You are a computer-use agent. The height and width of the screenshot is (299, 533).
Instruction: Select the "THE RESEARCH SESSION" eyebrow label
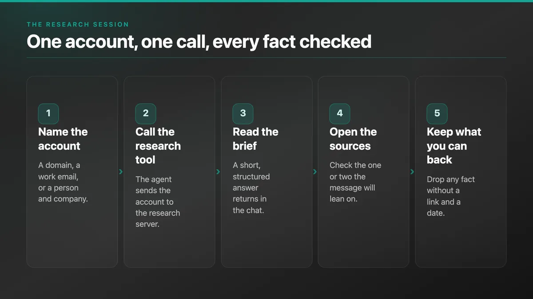[x=78, y=24]
